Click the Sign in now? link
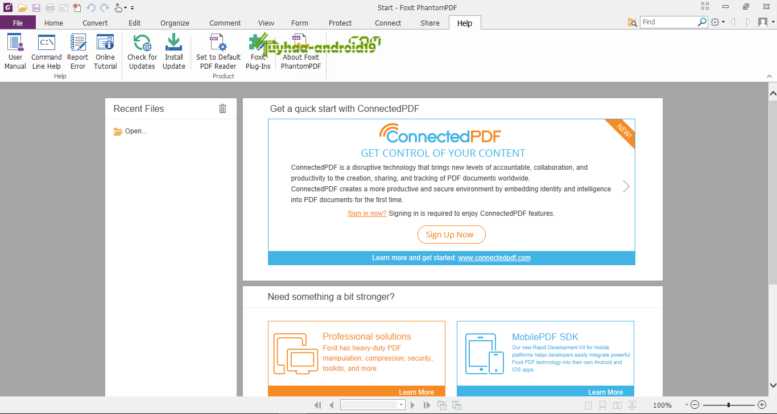Image resolution: width=777 pixels, height=414 pixels. pyautogui.click(x=367, y=214)
